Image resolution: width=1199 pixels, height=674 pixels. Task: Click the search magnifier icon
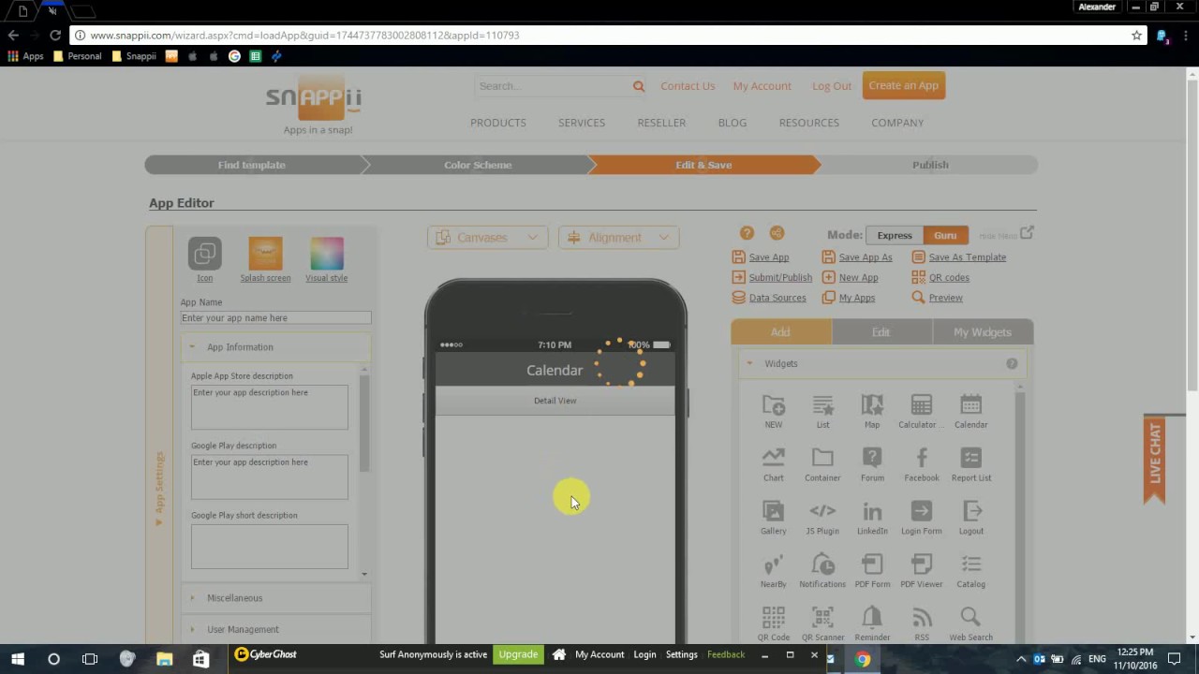point(639,86)
